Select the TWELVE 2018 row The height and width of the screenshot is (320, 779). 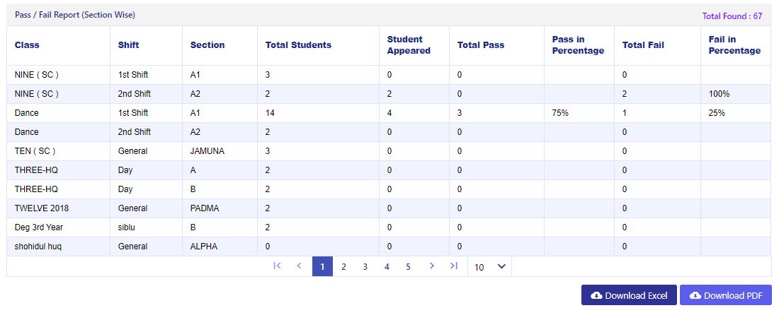click(389, 208)
